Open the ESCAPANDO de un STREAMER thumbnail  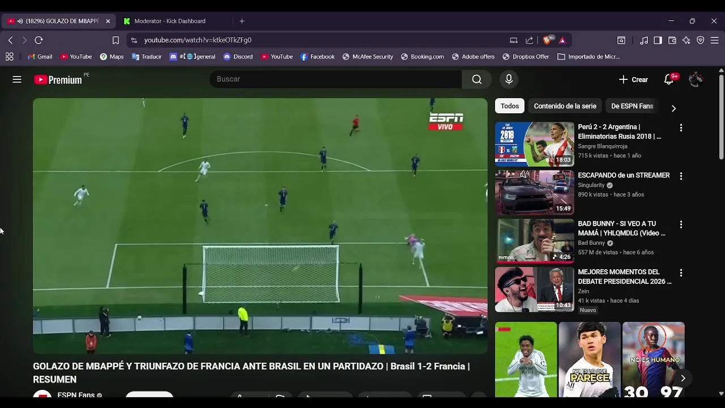(534, 193)
